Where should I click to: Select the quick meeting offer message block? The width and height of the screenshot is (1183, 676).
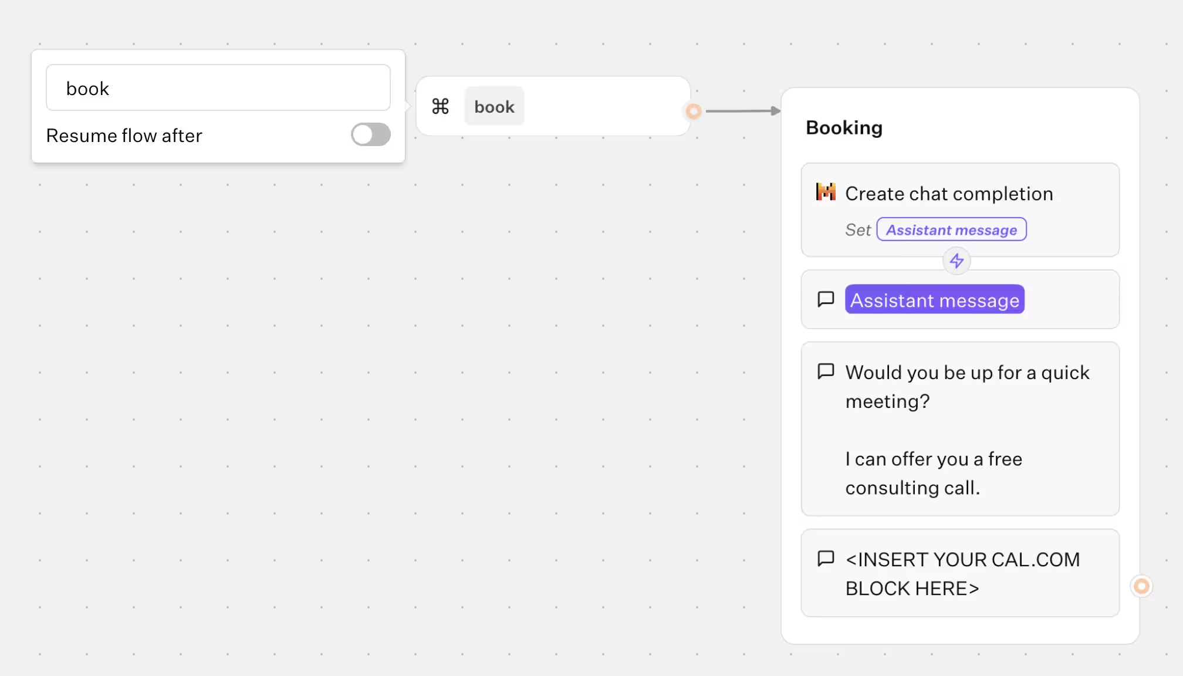pos(960,429)
